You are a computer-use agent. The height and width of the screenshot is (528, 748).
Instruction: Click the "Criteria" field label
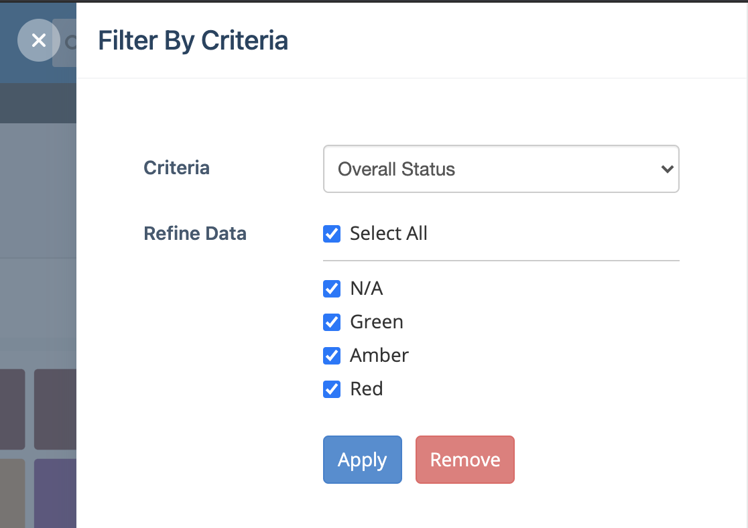pyautogui.click(x=176, y=168)
